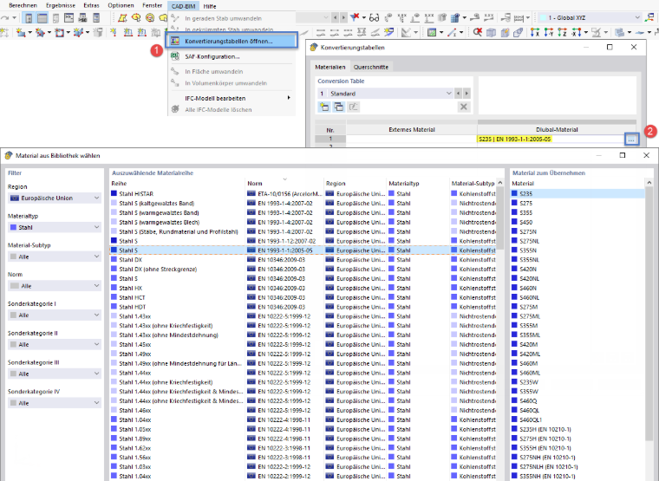Click the view in X-direction axis icon
The height and width of the screenshot is (481, 659).
click(x=535, y=32)
